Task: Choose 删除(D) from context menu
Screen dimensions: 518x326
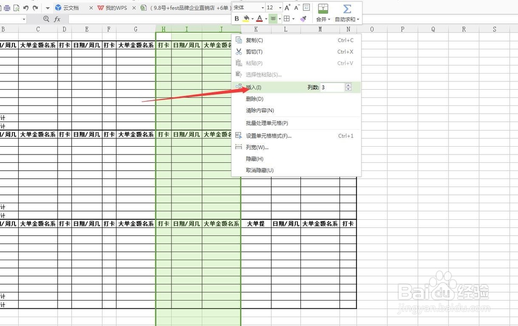Action: 296,99
